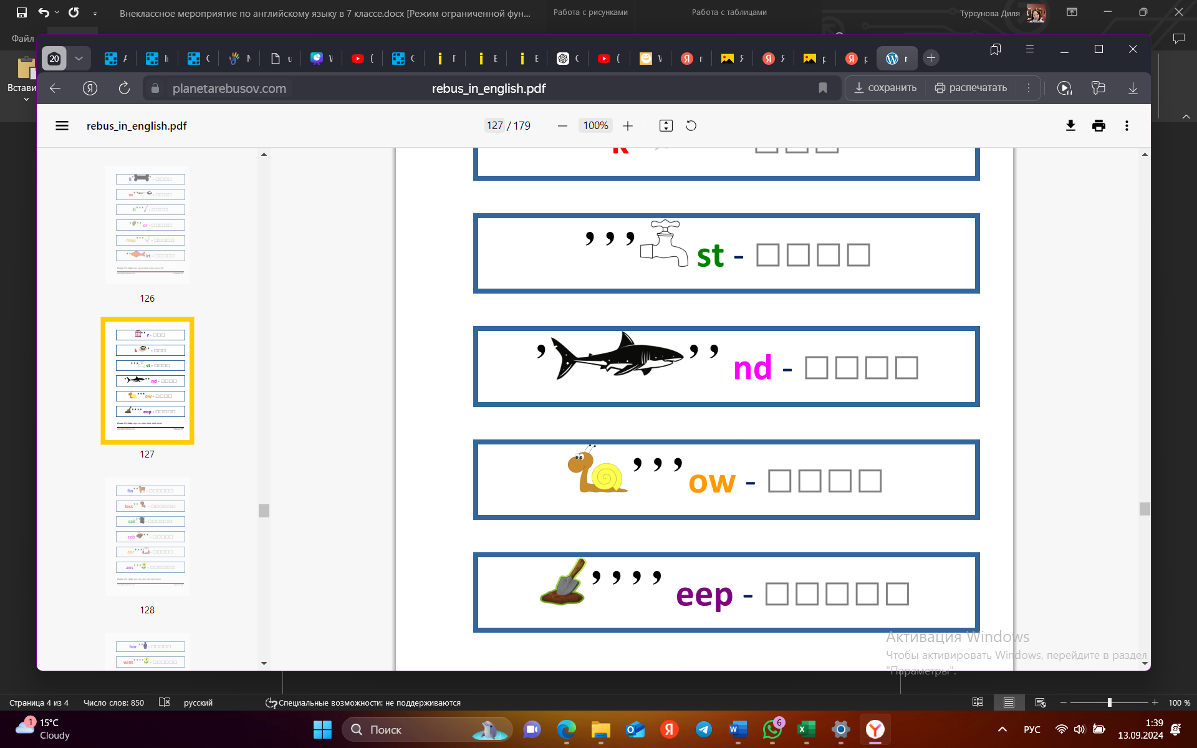Viewport: 1197px width, 748px height.
Task: Reload the page with refresh icon
Action: (x=124, y=89)
